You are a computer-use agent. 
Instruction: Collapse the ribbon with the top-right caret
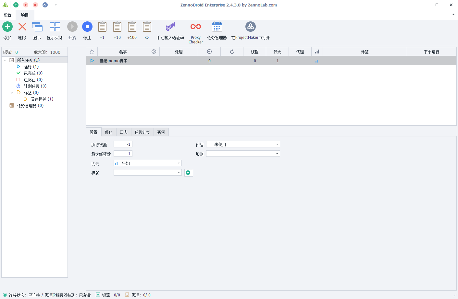(x=453, y=15)
